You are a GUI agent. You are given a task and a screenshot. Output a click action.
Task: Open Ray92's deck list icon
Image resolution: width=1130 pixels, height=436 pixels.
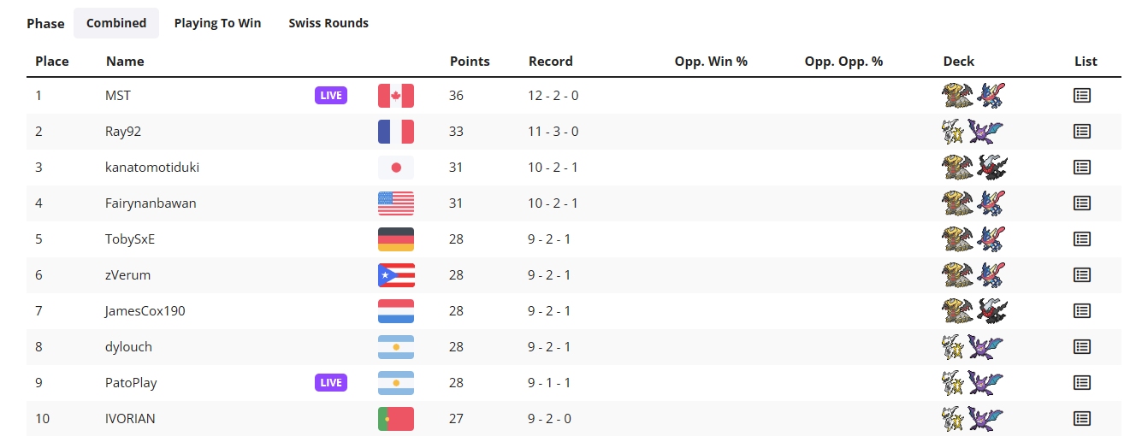pos(1081,132)
